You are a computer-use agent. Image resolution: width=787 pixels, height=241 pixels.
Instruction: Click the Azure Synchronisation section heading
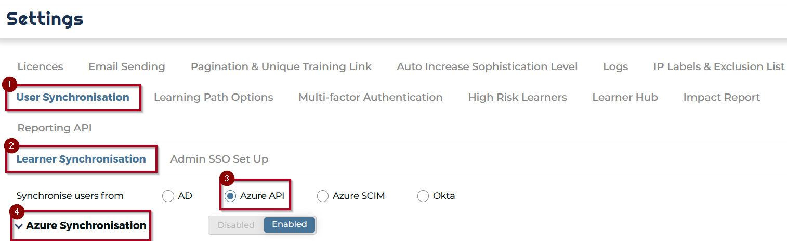coord(86,225)
